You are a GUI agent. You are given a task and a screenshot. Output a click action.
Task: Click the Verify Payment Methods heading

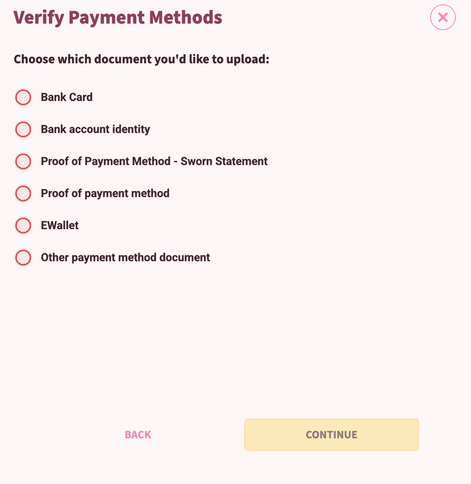pos(118,18)
